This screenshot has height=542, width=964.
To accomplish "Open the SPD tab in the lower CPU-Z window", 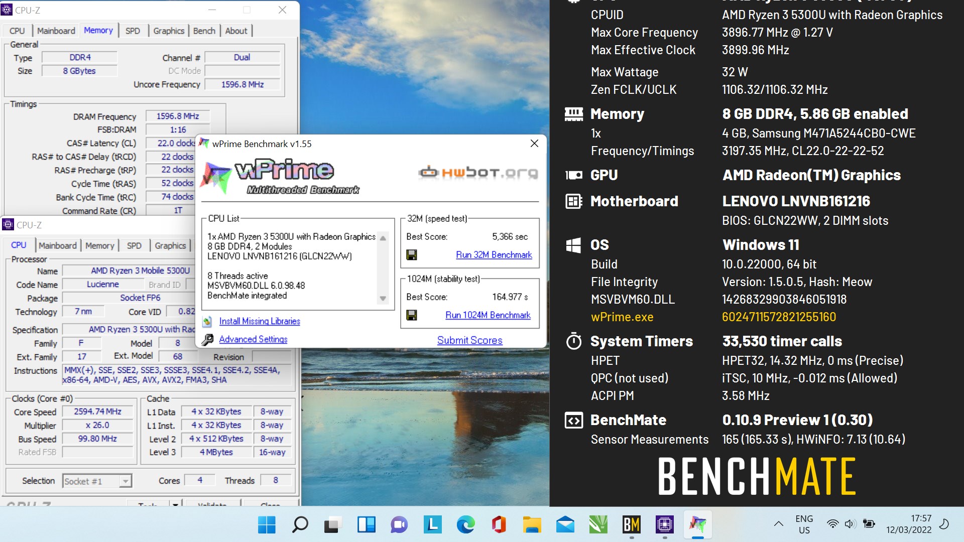I will (x=134, y=245).
